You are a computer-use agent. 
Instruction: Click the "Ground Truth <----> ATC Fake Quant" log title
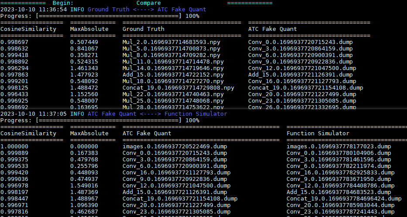click(147, 10)
